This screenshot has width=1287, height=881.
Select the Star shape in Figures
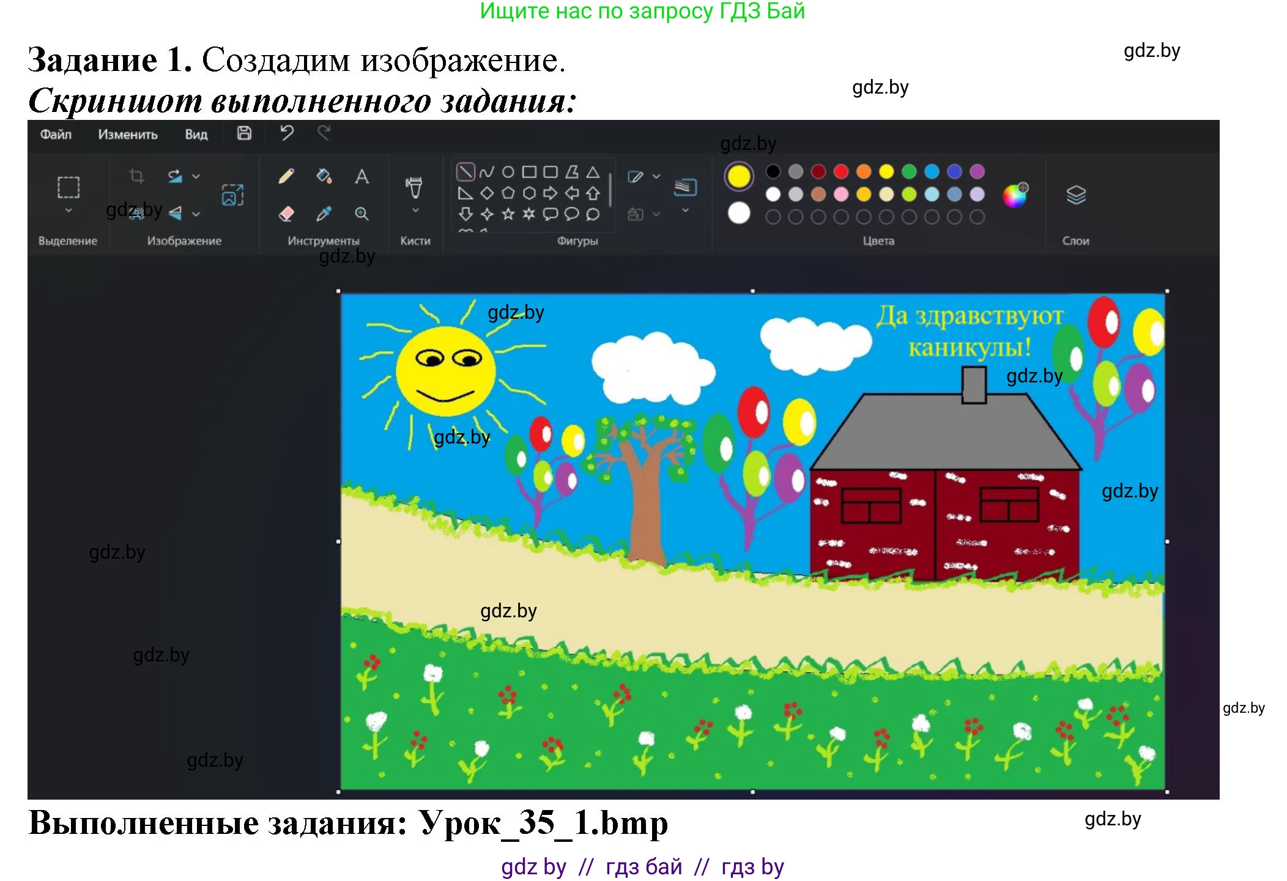pos(507,214)
